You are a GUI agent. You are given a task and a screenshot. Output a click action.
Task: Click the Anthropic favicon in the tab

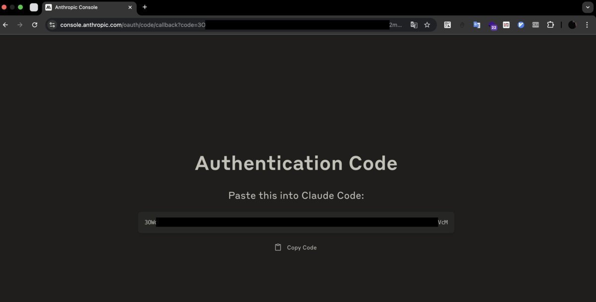pos(49,7)
